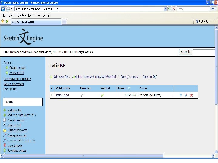
Task: Click the green Refresh page icon
Action: [x=169, y=9]
